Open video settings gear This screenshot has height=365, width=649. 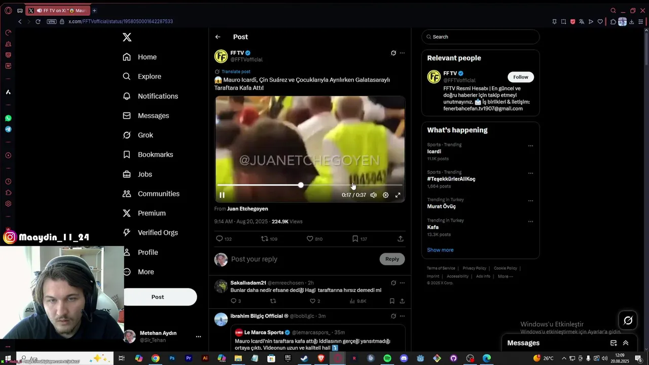coord(385,195)
